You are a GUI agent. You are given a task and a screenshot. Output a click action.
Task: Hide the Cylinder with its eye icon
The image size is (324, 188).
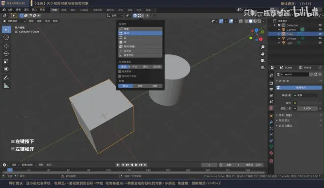tap(320, 38)
